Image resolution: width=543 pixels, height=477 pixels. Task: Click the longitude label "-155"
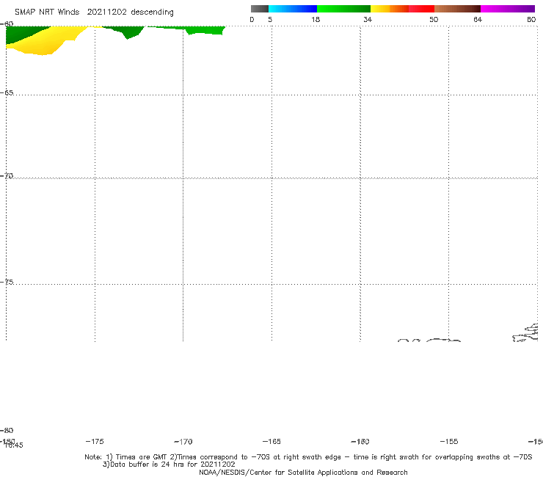tap(449, 442)
